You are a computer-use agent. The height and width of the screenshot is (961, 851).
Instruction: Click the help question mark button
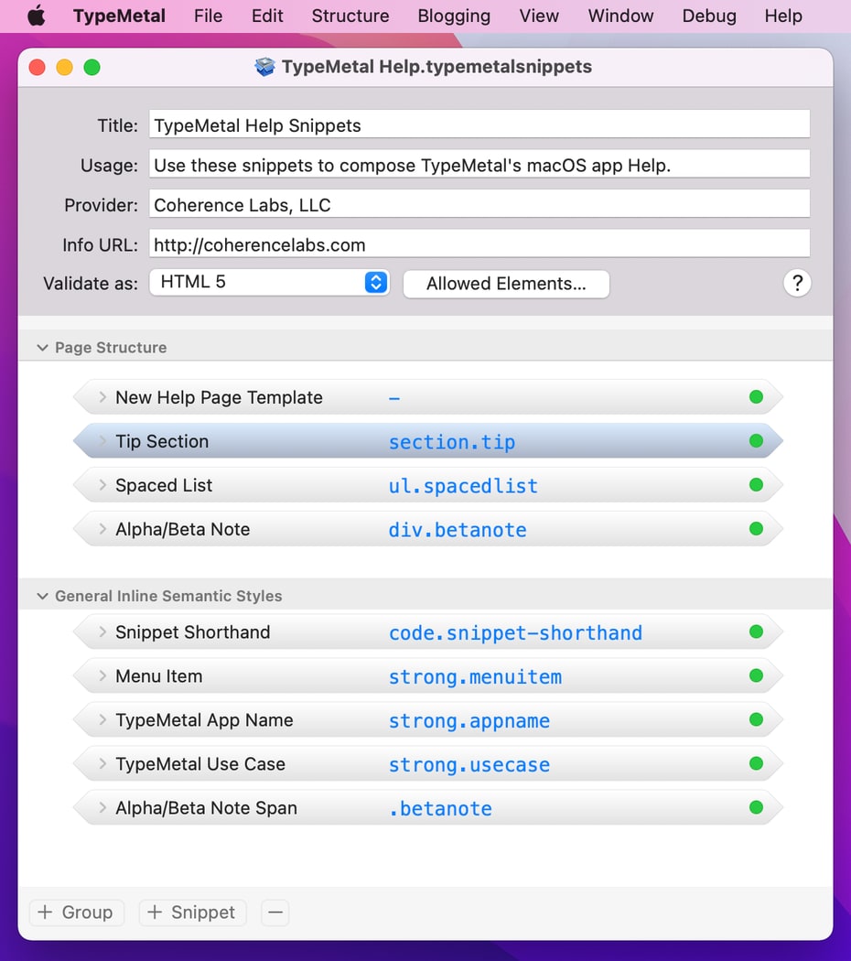pyautogui.click(x=797, y=283)
